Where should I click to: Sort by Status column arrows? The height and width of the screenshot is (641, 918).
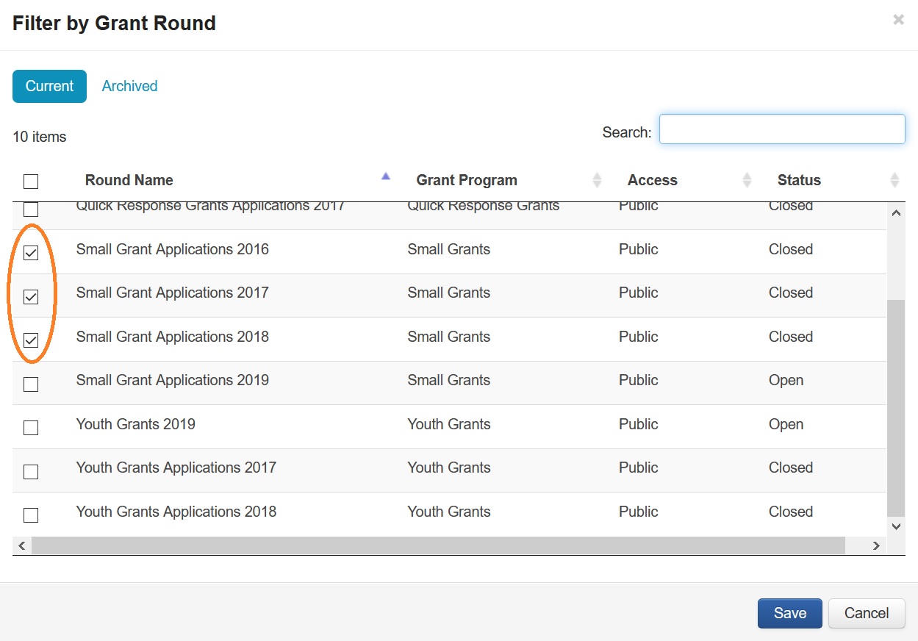[894, 180]
